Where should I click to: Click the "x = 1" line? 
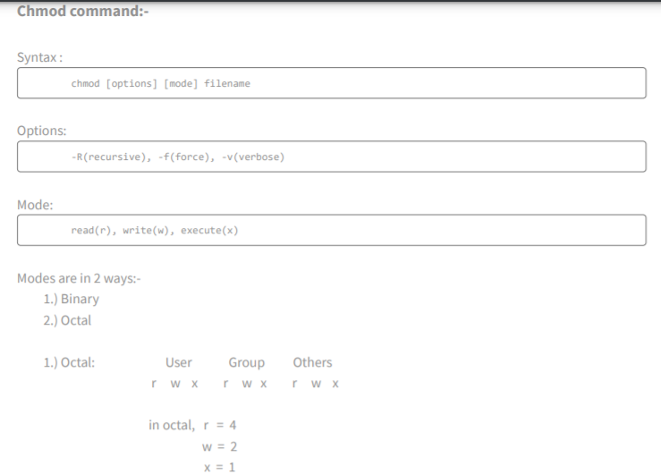[219, 466]
